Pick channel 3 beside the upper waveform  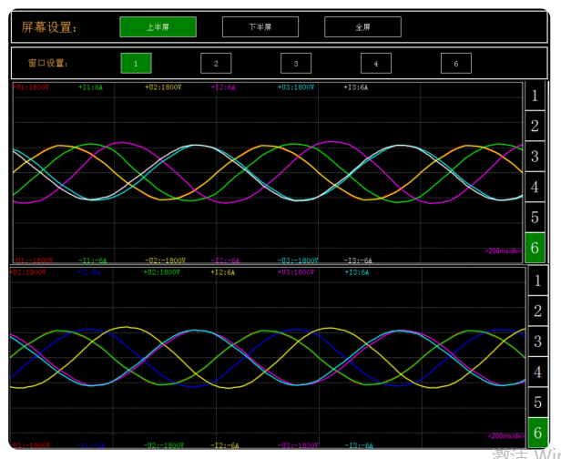click(x=535, y=157)
